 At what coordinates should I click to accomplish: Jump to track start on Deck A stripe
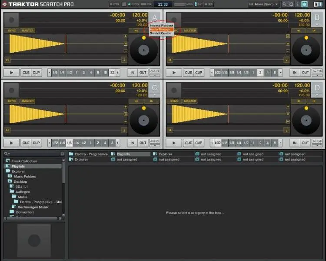(x=7, y=60)
